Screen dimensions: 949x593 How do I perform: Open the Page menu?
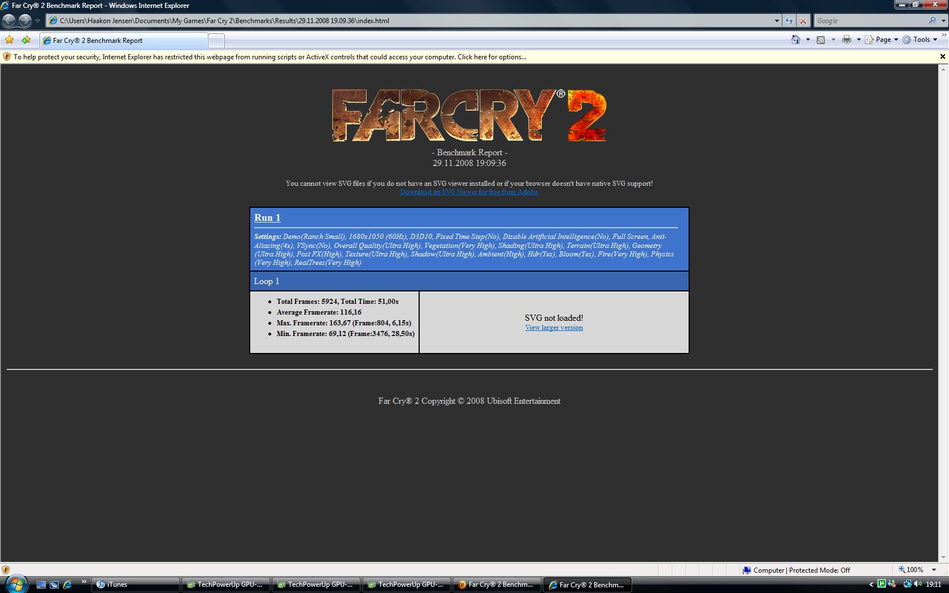tap(882, 40)
